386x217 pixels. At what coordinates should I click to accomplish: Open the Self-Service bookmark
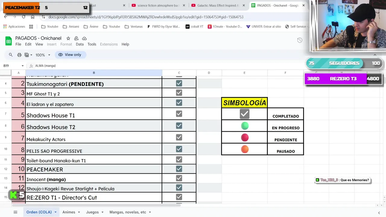(x=296, y=27)
